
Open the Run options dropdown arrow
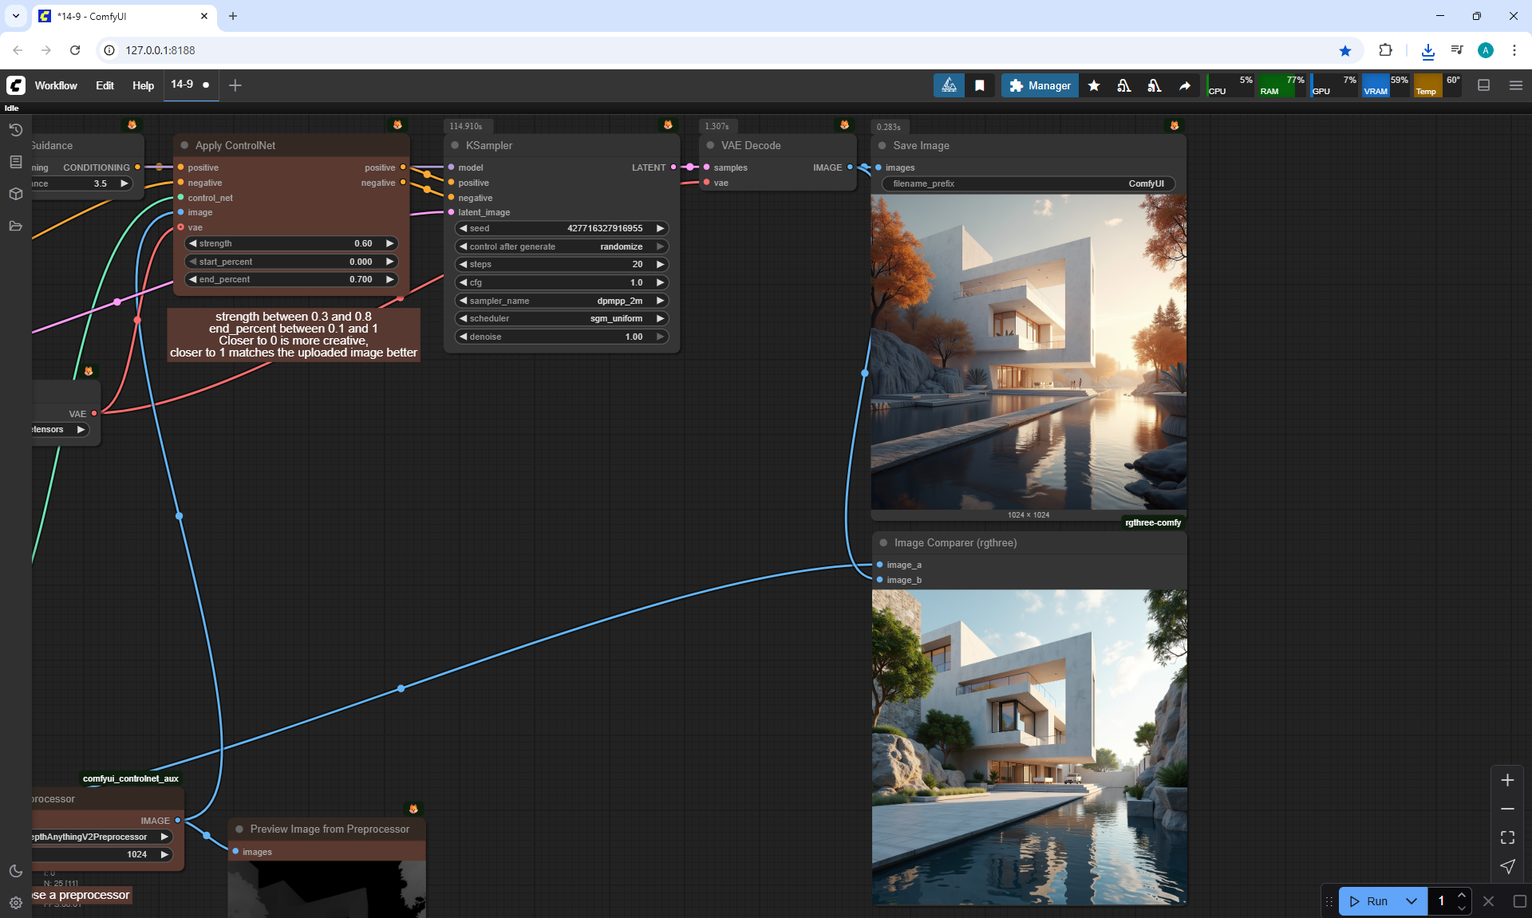point(1411,901)
